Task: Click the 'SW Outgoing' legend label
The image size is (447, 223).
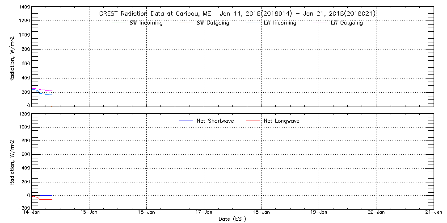Action: [x=213, y=23]
